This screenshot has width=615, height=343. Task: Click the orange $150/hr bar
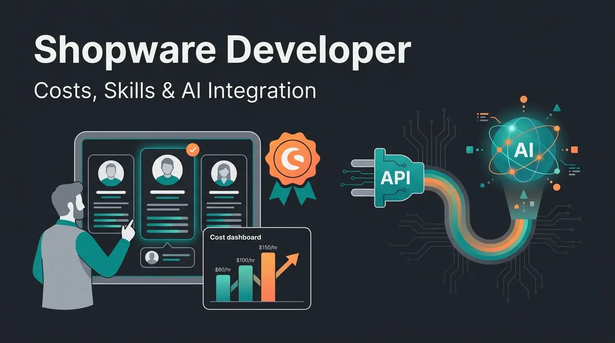268,277
